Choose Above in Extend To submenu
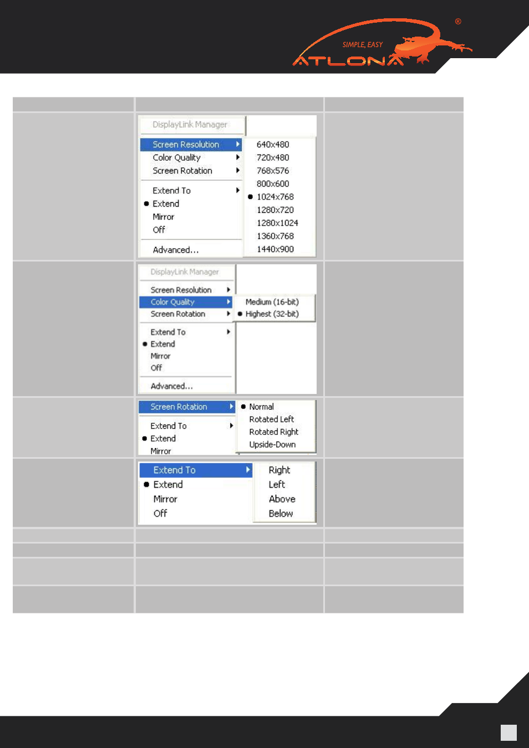The height and width of the screenshot is (748, 529). 282,499
